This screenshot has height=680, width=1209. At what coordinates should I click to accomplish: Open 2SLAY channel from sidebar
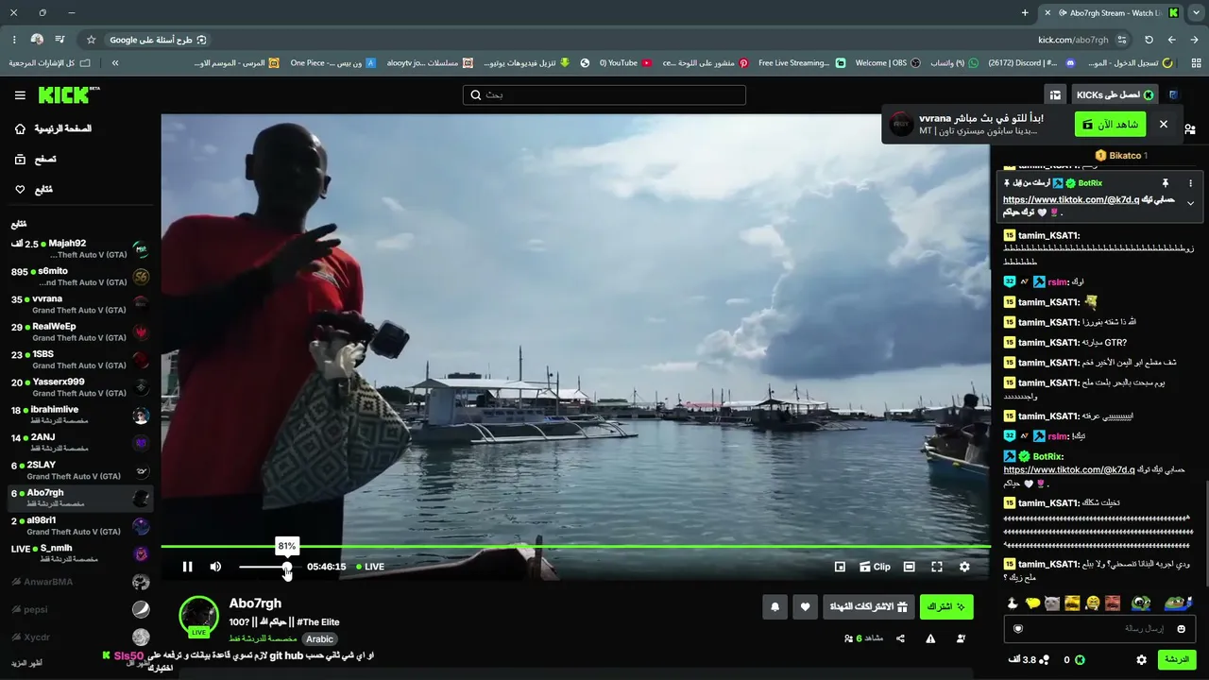tap(80, 470)
